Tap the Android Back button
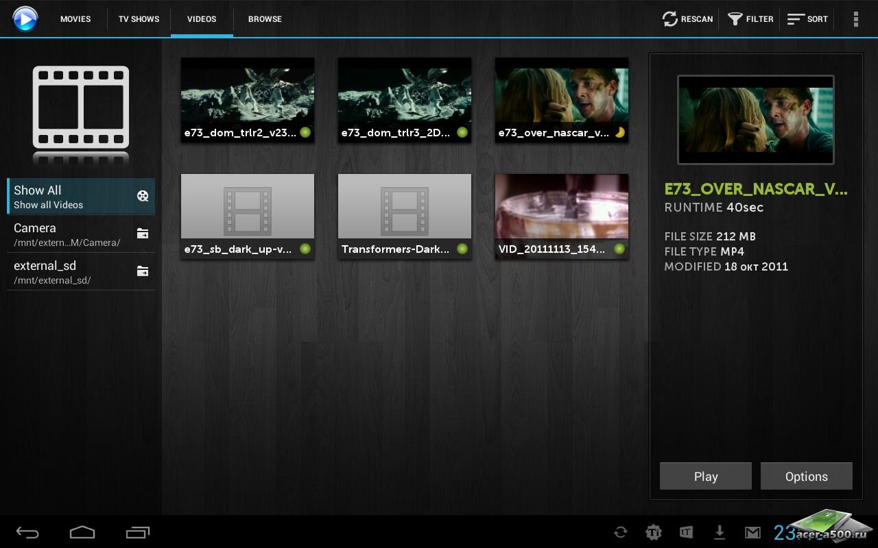878x548 pixels. click(x=28, y=532)
